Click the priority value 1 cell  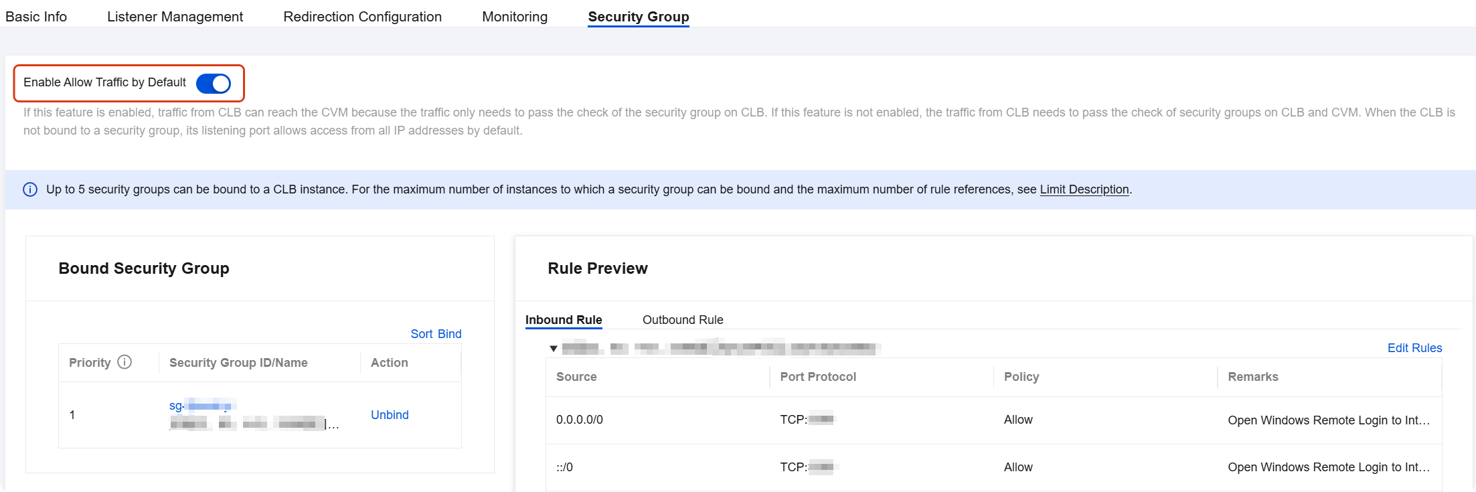[x=72, y=415]
